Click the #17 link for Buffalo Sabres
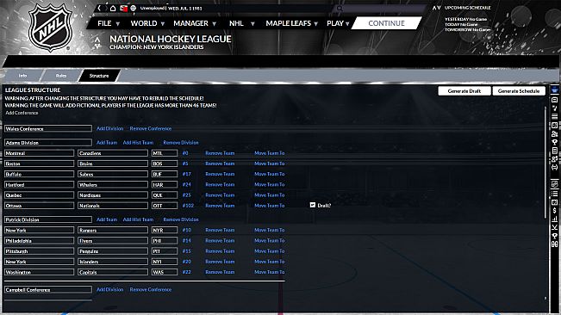The width and height of the screenshot is (561, 315). (x=186, y=174)
